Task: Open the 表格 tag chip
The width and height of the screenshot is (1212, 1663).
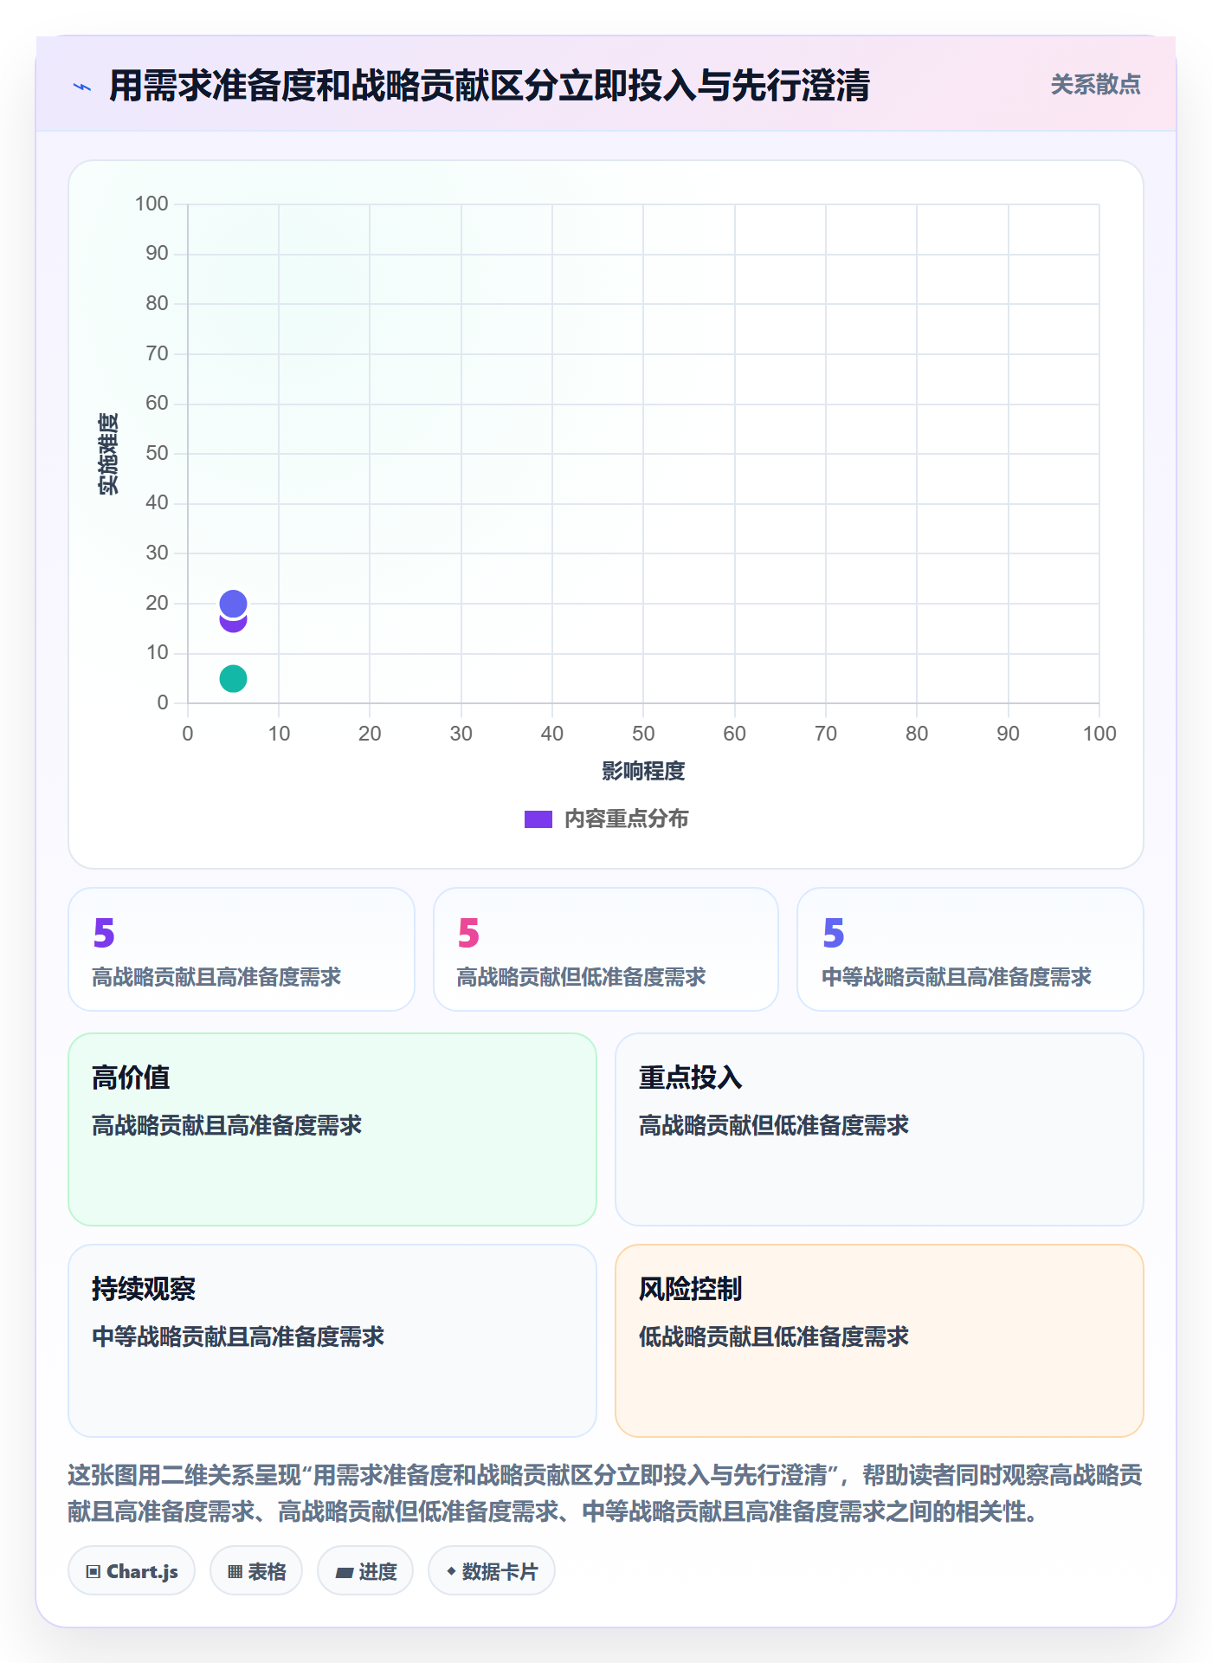Action: [x=256, y=1571]
